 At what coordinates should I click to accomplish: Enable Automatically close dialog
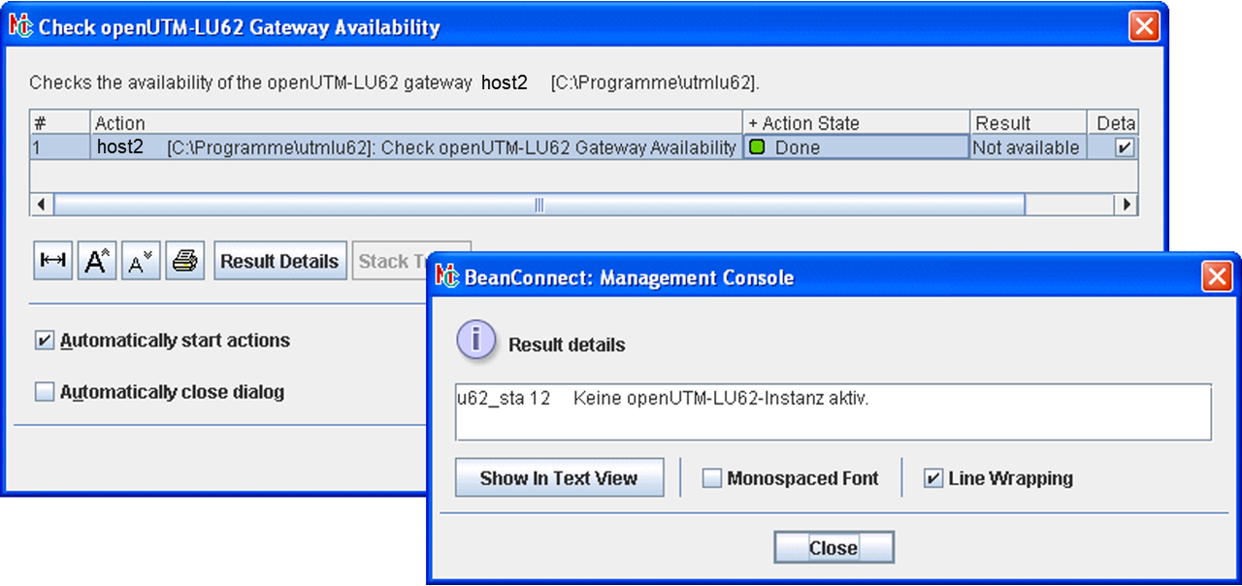tap(45, 392)
